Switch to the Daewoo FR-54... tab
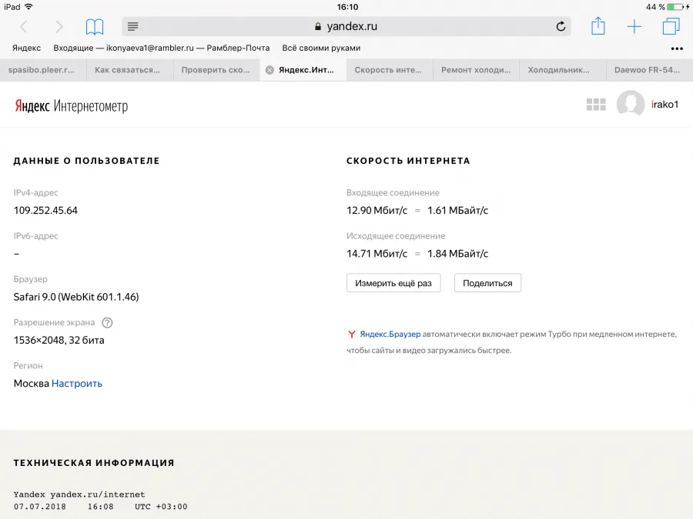 [647, 70]
